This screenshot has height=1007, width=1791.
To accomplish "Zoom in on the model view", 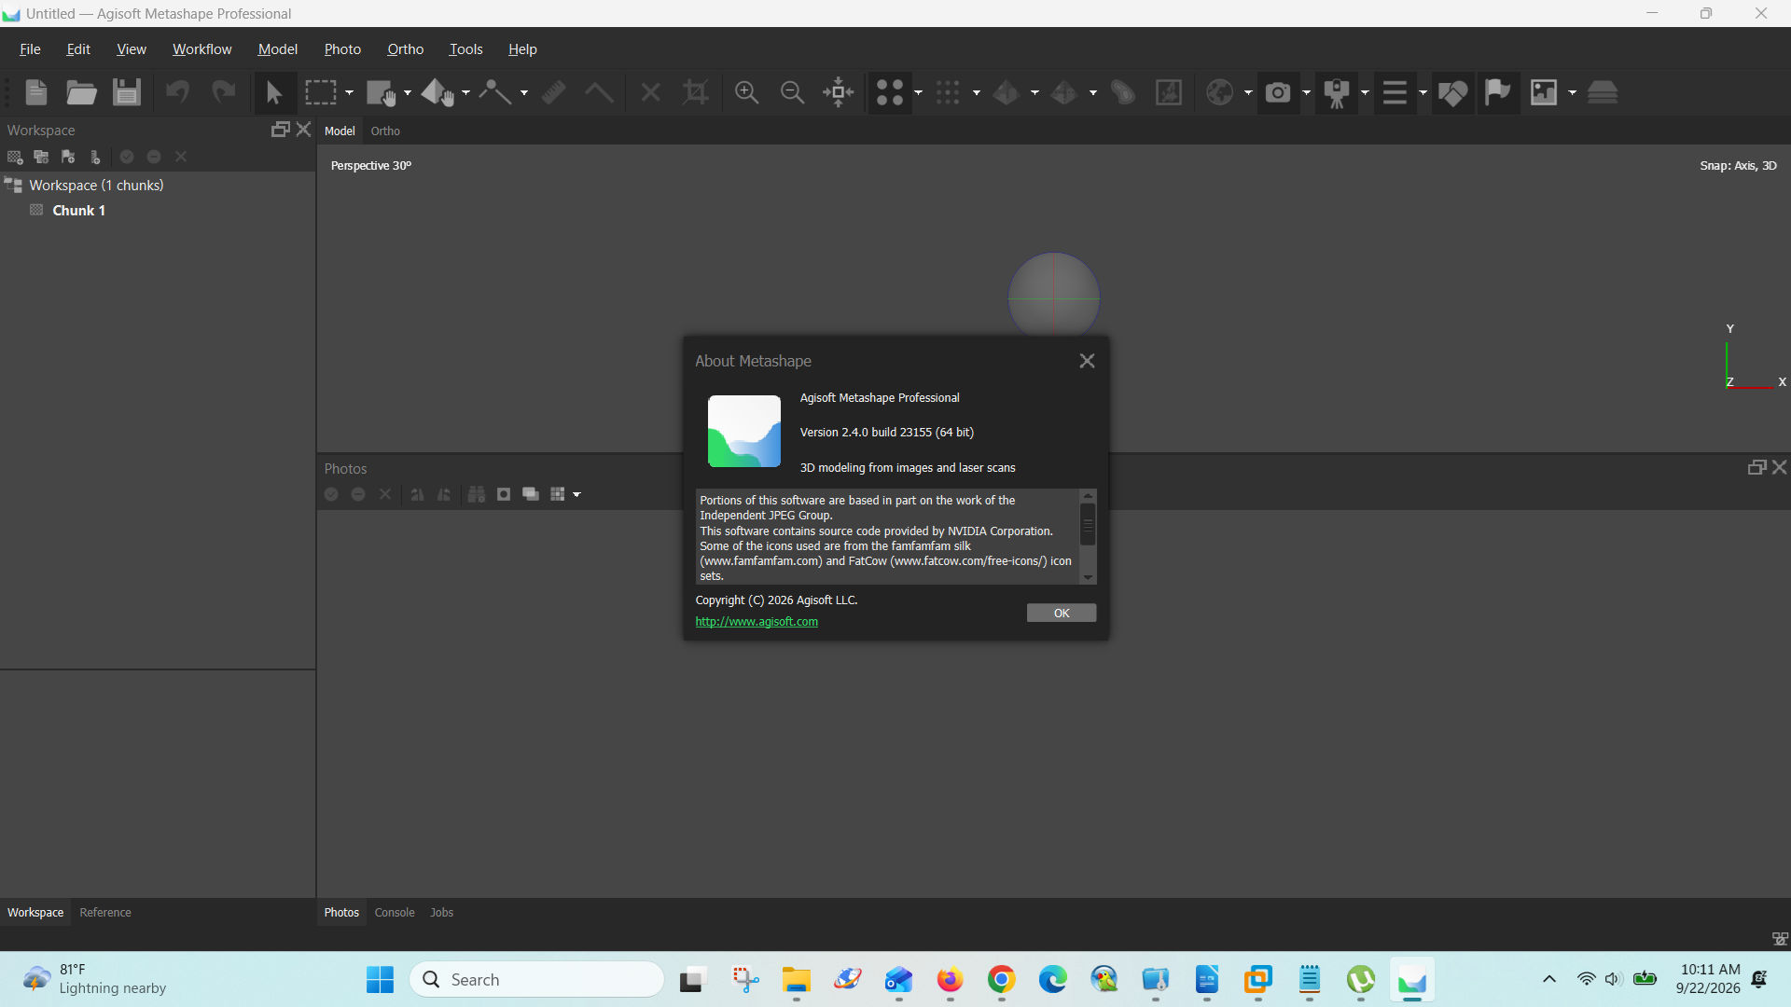I will point(746,92).
